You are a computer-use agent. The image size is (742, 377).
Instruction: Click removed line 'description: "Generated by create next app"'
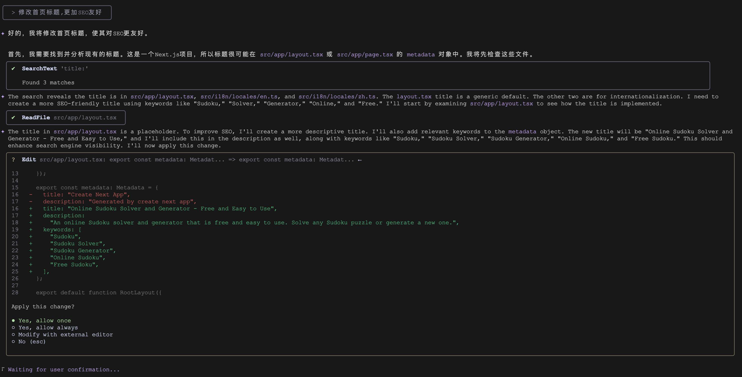click(119, 201)
